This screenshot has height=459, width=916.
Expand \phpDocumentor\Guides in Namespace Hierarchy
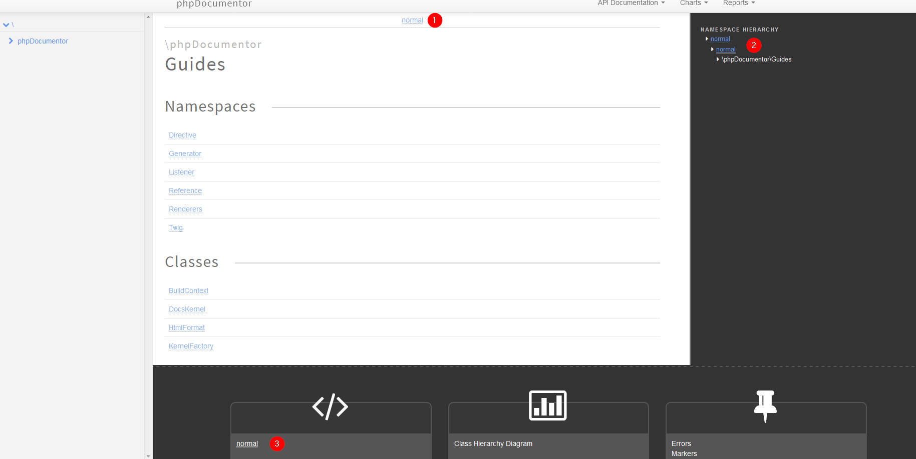(x=718, y=59)
